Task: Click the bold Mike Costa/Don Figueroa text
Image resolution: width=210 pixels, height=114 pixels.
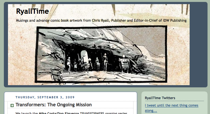Action: tap(59, 113)
